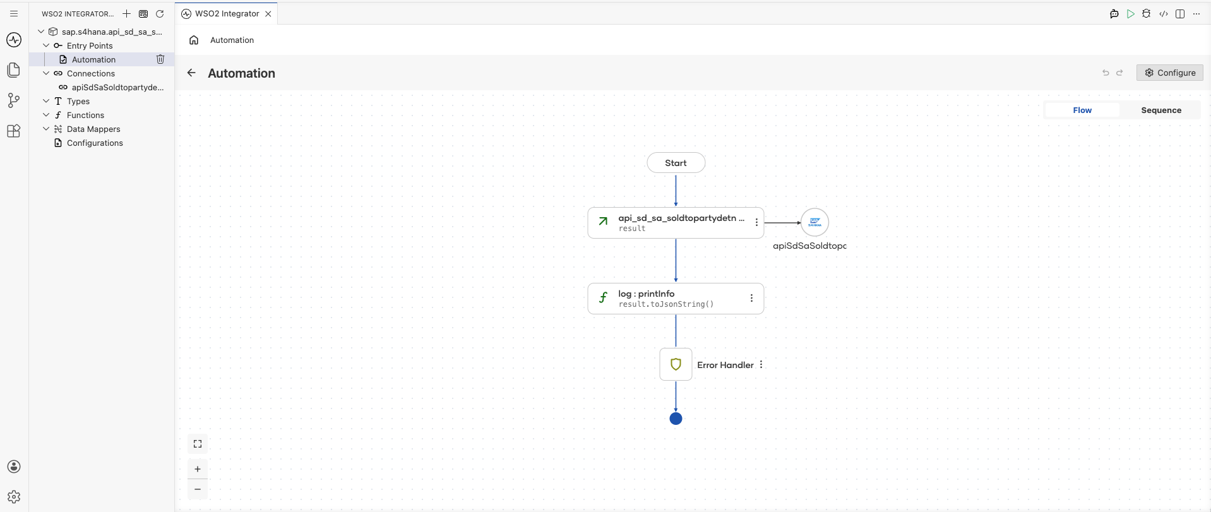Click the plus add icon in panel header
The image size is (1211, 512).
pos(126,13)
